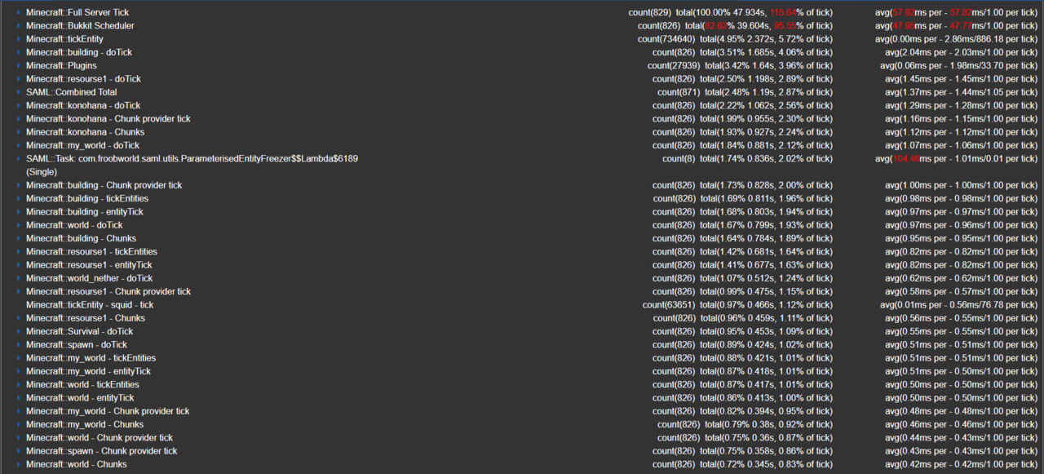Click the Minecraft::konohana - Chunks label
Screen dimensions: 1044x474
(85, 132)
